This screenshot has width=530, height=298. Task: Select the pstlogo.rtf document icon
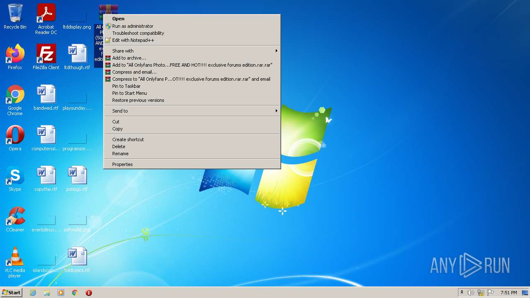pos(77,179)
